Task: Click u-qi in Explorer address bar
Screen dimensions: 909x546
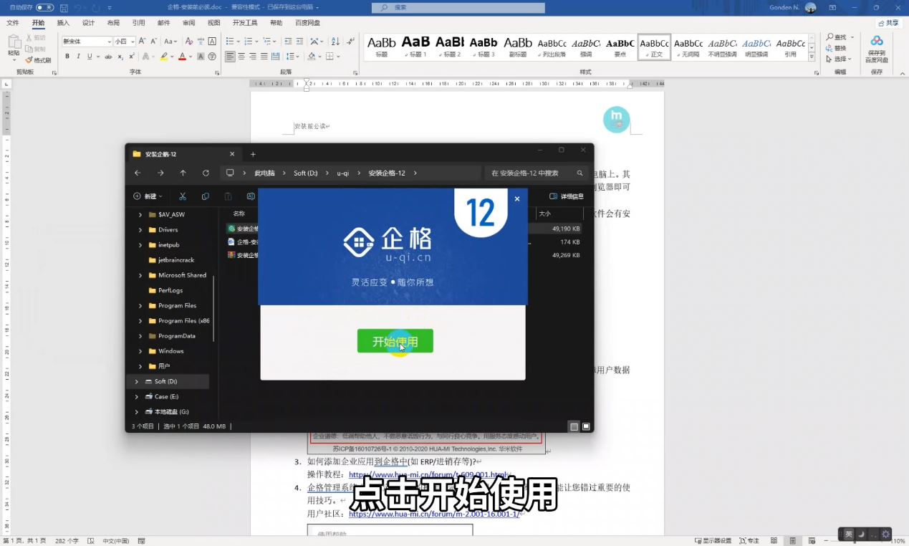Action: [x=343, y=173]
